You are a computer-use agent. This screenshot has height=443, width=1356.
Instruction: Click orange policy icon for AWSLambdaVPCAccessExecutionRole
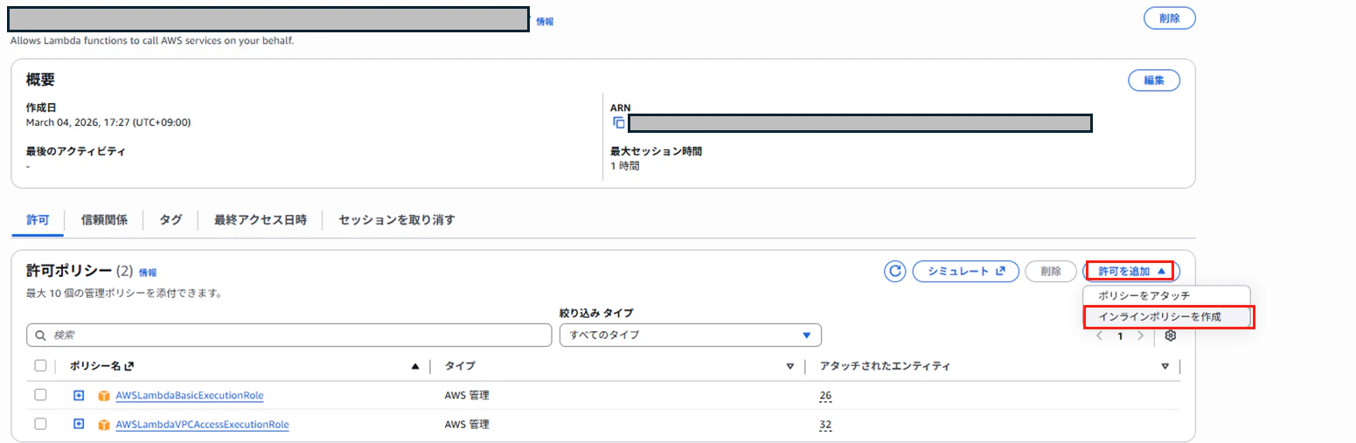click(x=104, y=425)
